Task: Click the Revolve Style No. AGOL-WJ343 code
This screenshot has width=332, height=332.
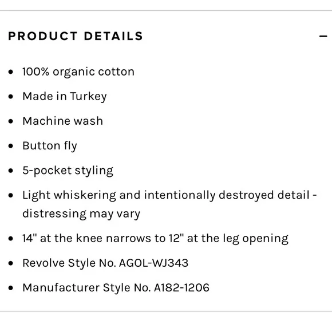Action: click(154, 263)
